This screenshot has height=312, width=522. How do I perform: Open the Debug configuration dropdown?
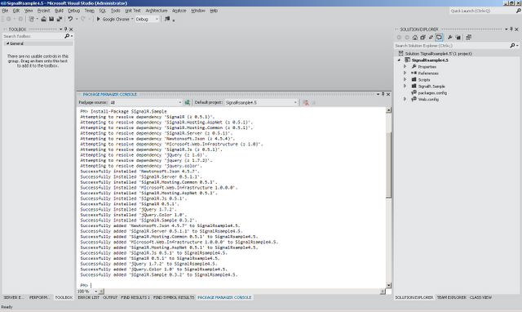pyautogui.click(x=157, y=20)
